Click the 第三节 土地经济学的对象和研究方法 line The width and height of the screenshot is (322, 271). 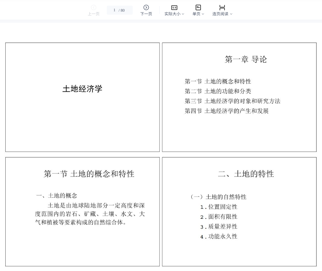click(233, 101)
